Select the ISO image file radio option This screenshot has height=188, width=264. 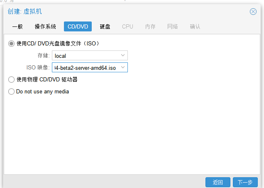[11, 43]
